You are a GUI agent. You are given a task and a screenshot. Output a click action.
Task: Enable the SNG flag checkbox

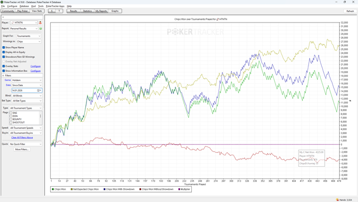[11, 113]
